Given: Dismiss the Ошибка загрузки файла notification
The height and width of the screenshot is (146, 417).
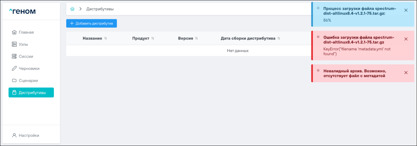Looking at the screenshot, I should click(x=406, y=39).
